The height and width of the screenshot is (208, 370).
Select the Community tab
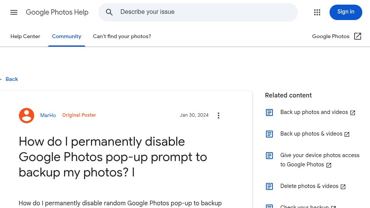pos(67,36)
